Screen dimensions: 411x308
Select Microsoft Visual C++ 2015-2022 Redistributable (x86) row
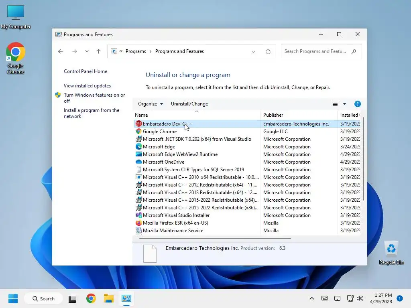point(248,207)
